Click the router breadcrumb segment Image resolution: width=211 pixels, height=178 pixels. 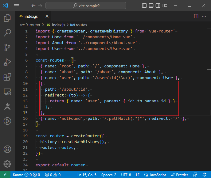[35, 25]
